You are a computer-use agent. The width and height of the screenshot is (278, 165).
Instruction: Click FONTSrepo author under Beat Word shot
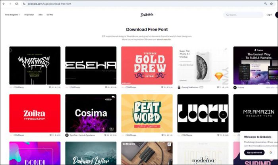[131, 135]
